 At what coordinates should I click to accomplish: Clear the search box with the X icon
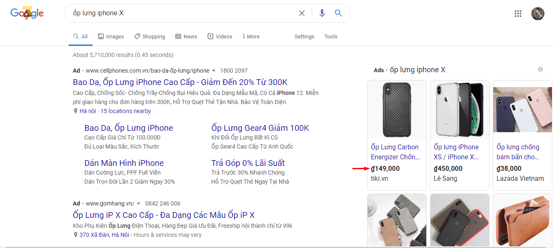302,13
